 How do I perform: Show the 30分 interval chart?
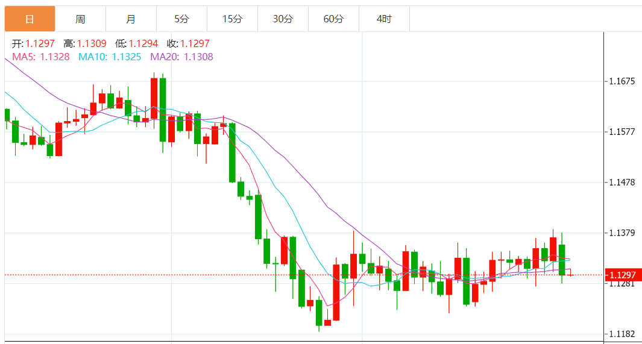[x=283, y=19]
